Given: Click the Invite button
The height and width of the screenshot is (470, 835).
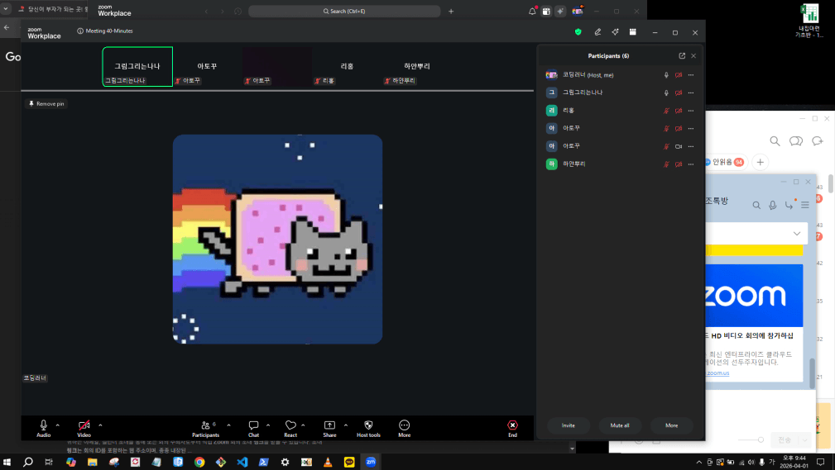Looking at the screenshot, I should coord(568,425).
